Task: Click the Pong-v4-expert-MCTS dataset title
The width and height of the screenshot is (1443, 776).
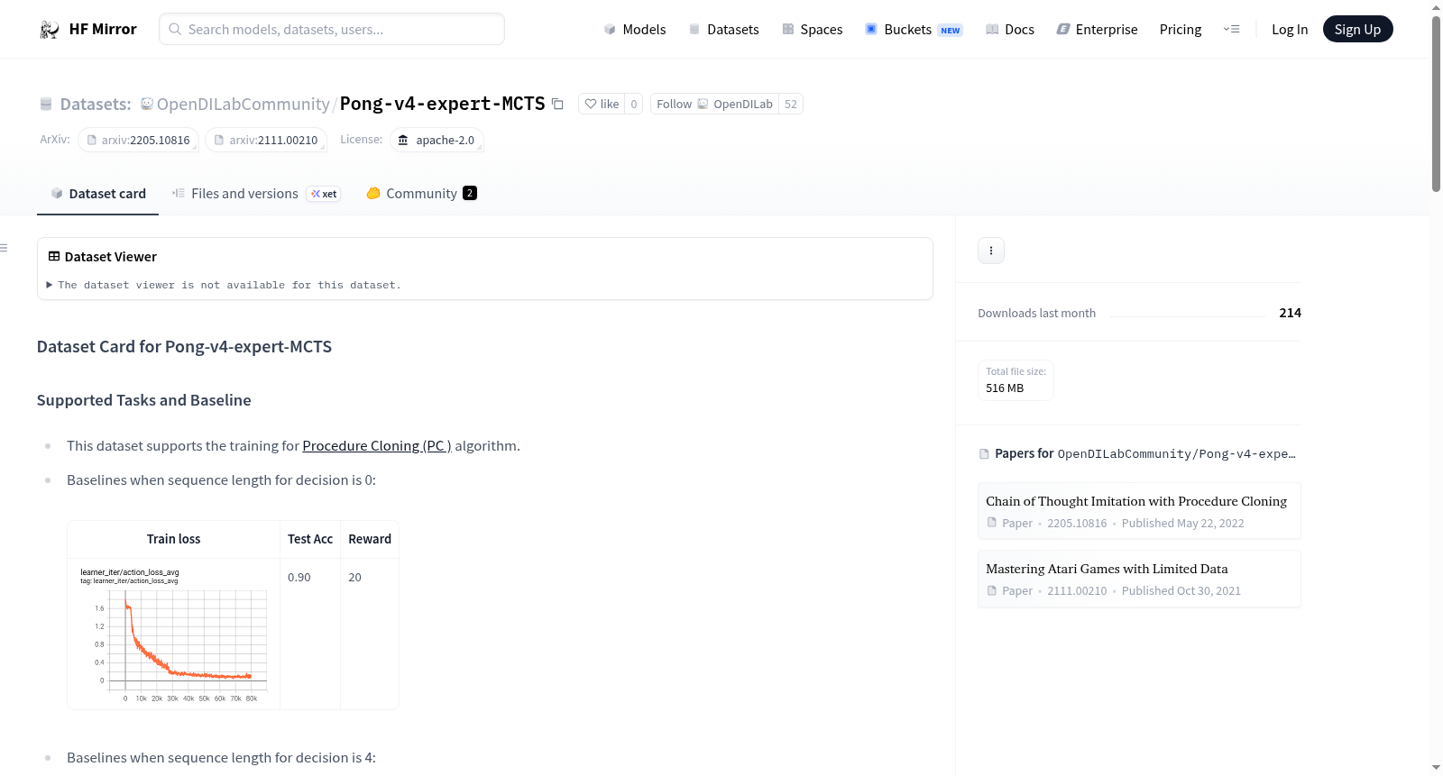Action: coord(443,105)
